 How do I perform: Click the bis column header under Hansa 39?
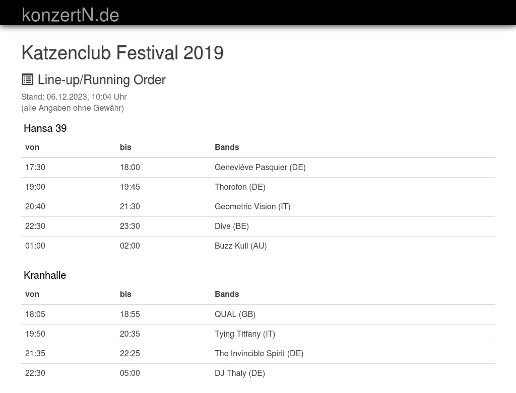coord(125,147)
